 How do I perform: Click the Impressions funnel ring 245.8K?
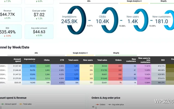pos(77,20)
